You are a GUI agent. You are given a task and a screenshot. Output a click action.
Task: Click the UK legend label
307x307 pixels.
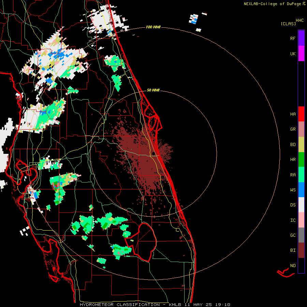click(293, 54)
